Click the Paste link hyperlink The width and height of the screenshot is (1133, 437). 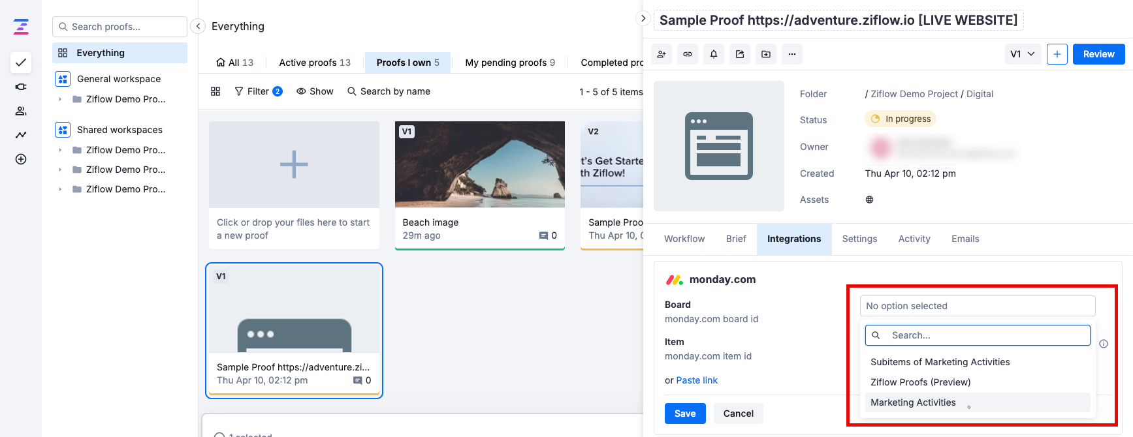pyautogui.click(x=696, y=380)
